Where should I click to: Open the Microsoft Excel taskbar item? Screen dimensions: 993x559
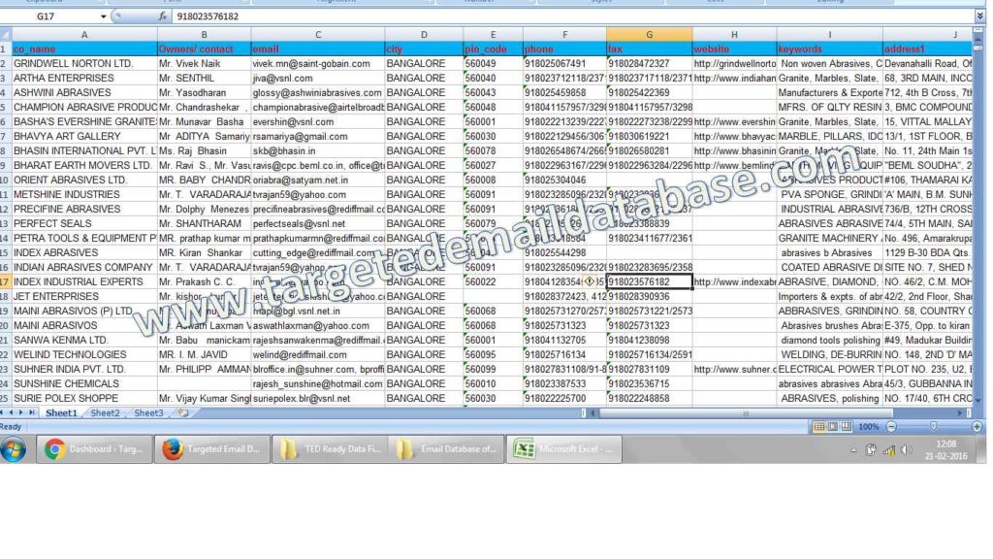point(565,449)
